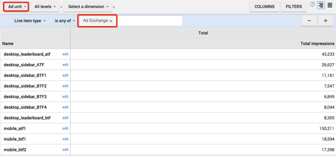Open the All levels dropdown
Viewport: 336px width, 156px height.
coord(44,7)
